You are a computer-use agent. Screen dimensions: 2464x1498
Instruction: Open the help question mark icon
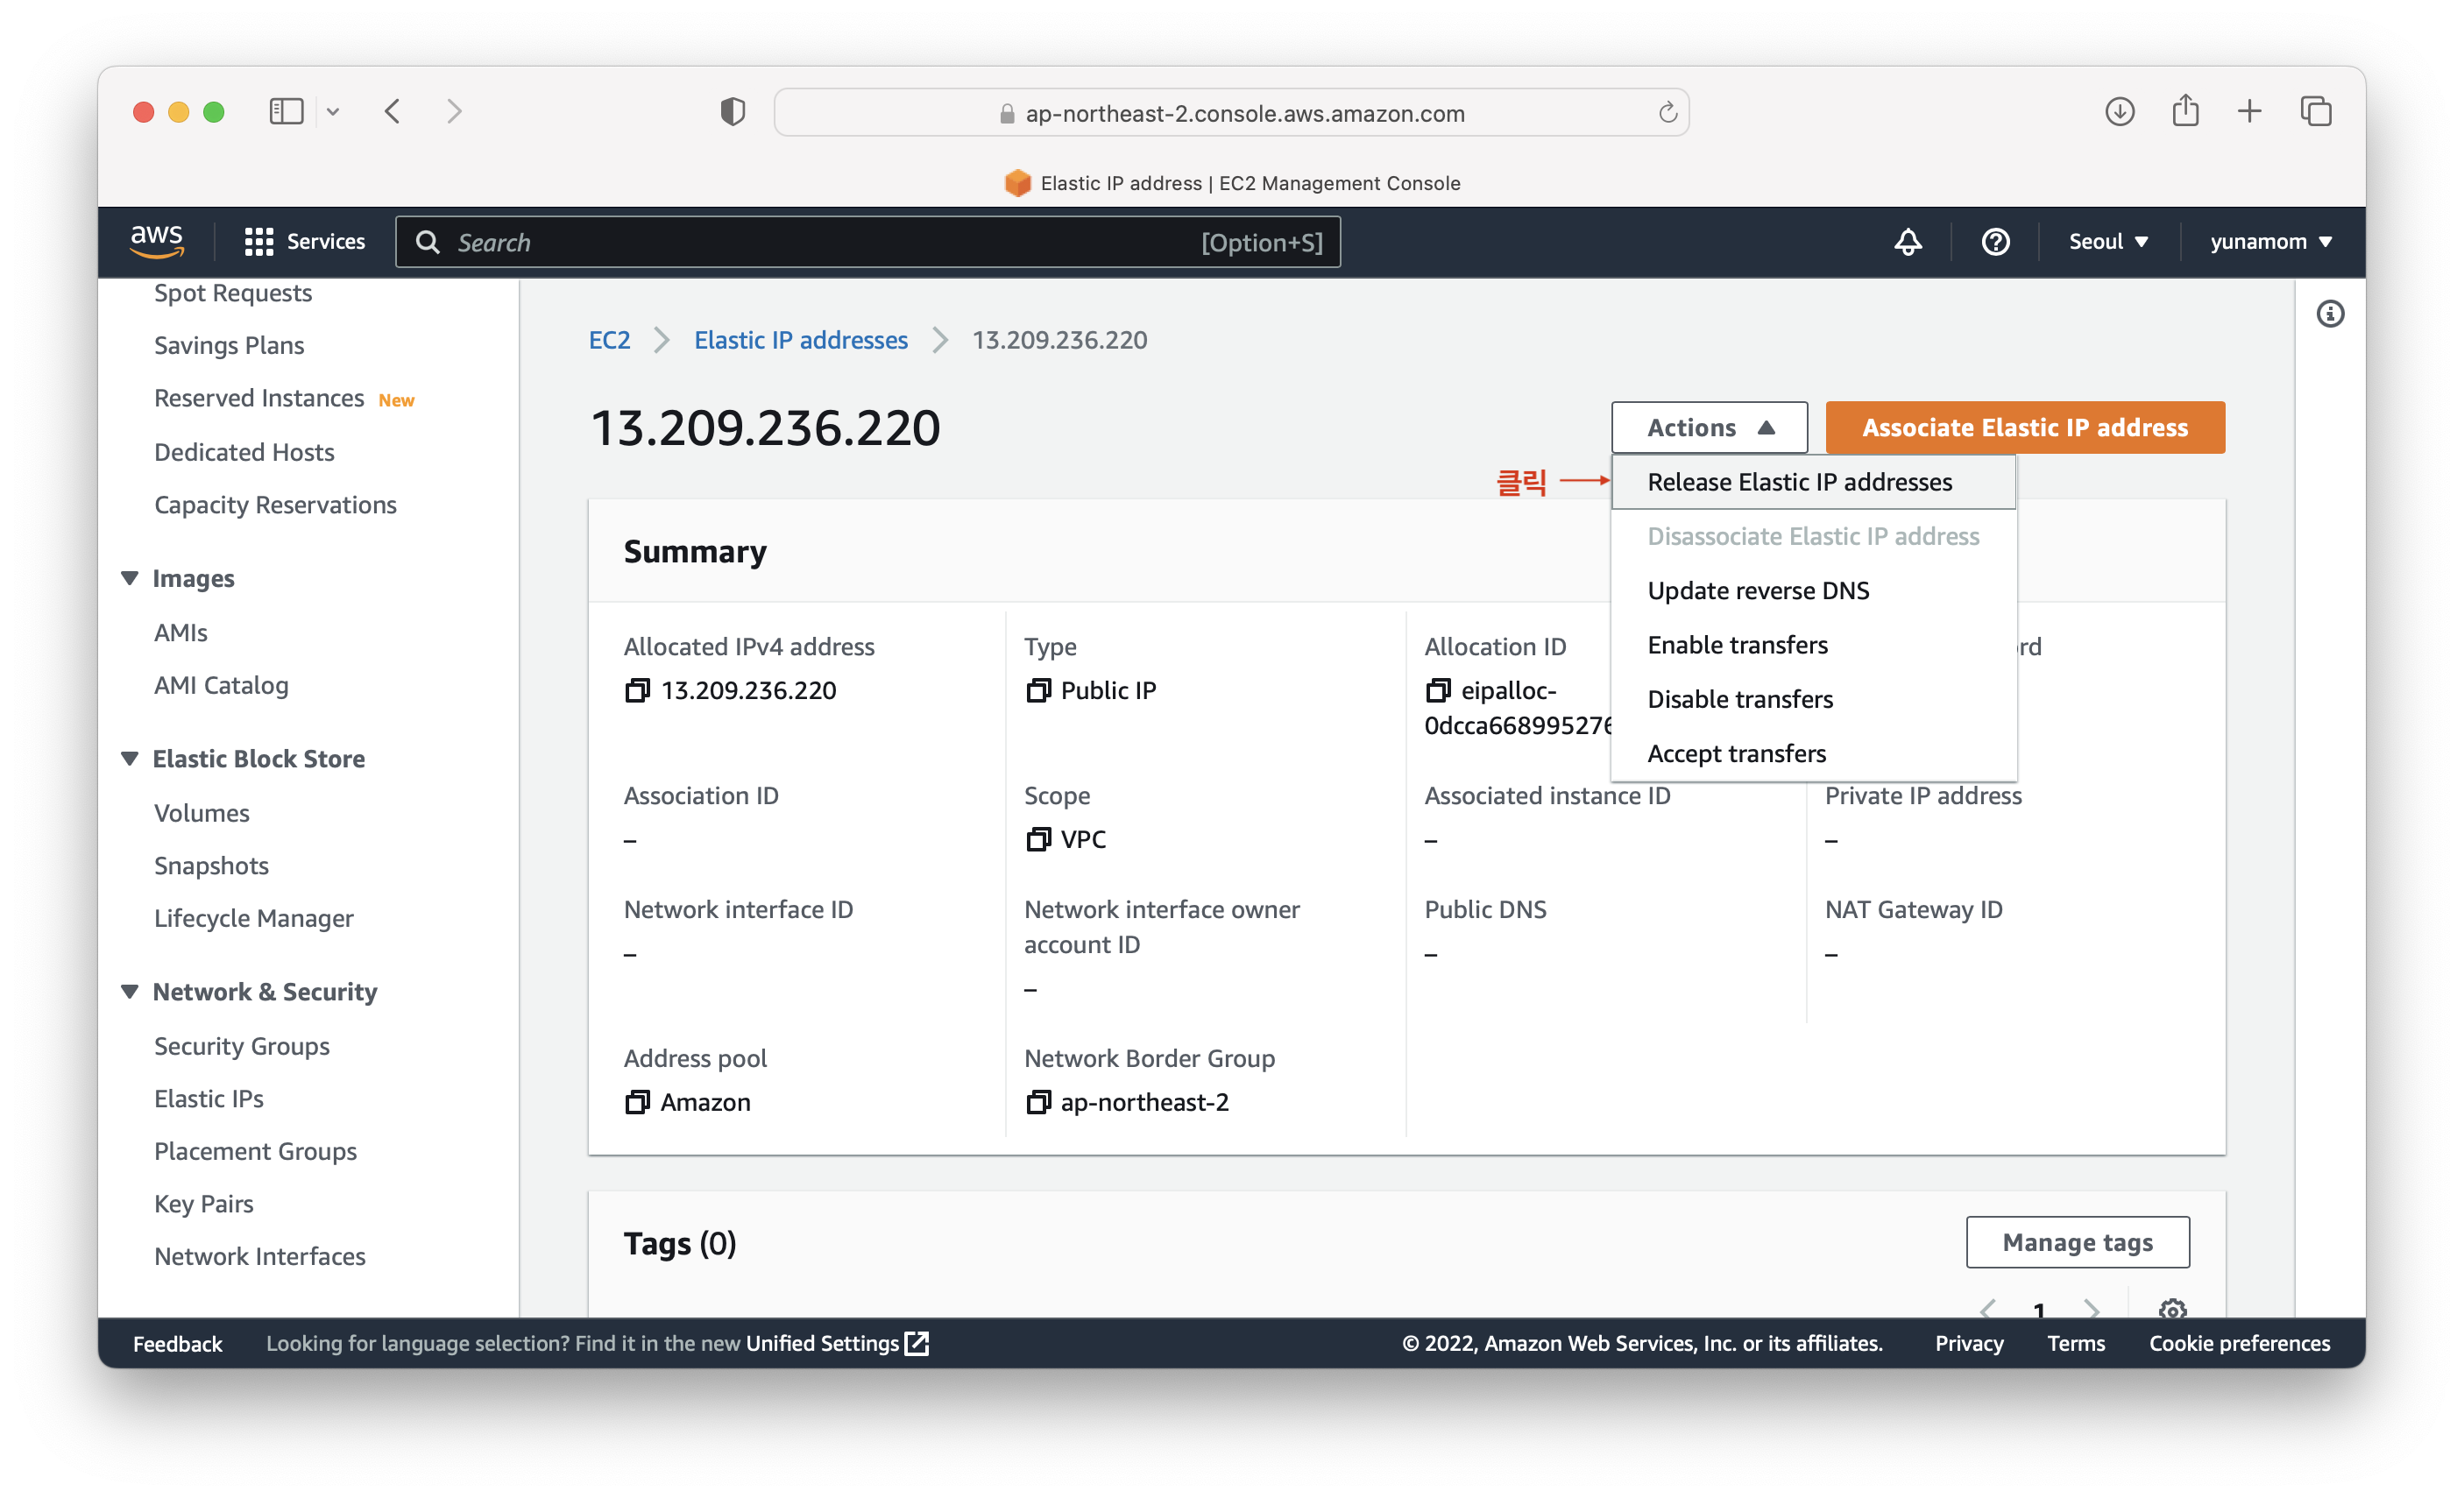point(1995,241)
